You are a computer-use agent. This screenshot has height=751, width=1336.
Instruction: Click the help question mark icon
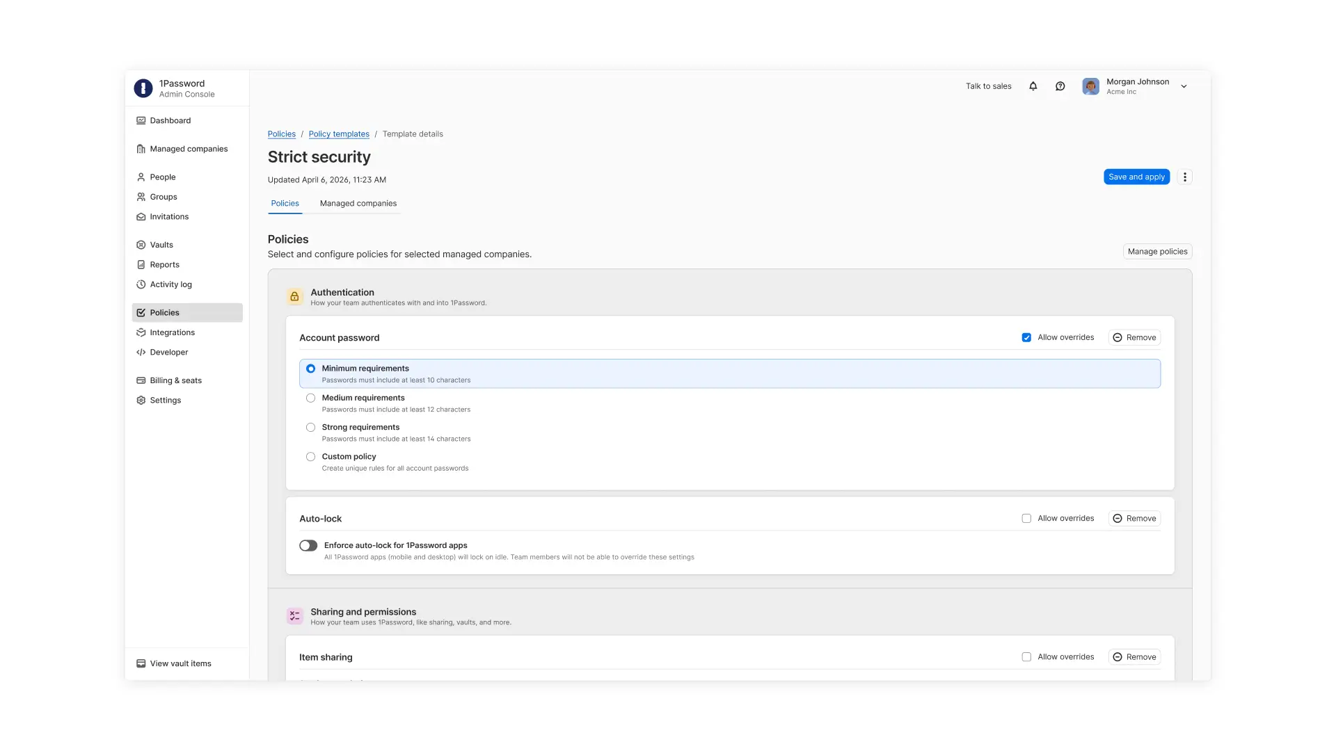1060,86
